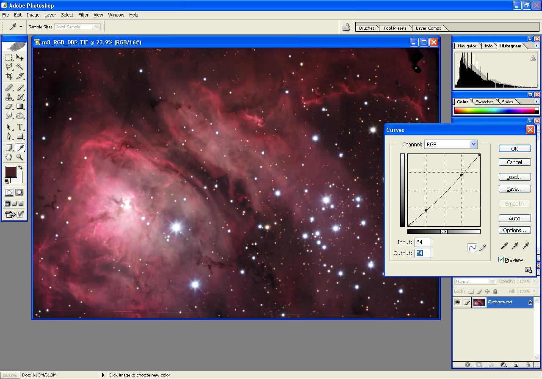
Task: Click the black point eyedropper in Curves
Action: click(504, 246)
